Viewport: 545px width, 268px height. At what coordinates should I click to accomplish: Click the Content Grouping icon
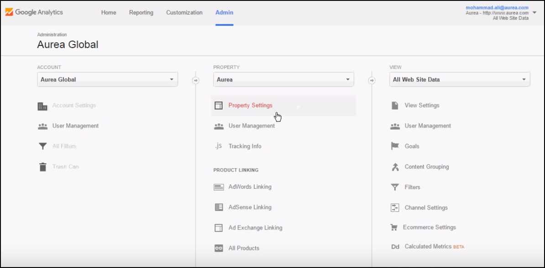(395, 167)
